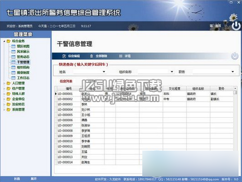
Task: Click the 全部删除 trash can icon
Action: click(x=91, y=56)
